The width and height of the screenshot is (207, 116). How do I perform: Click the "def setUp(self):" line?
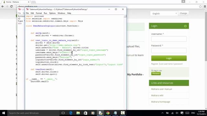coord(40,33)
